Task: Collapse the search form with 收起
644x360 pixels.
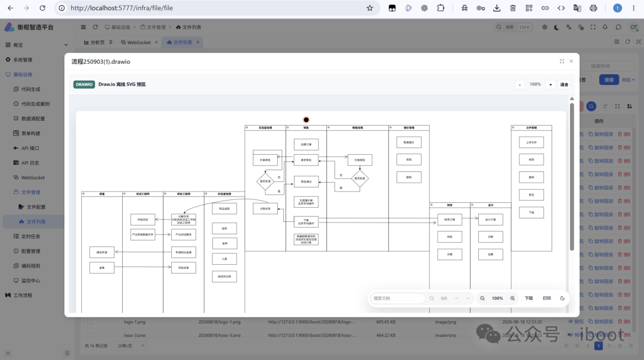Action: (x=628, y=80)
